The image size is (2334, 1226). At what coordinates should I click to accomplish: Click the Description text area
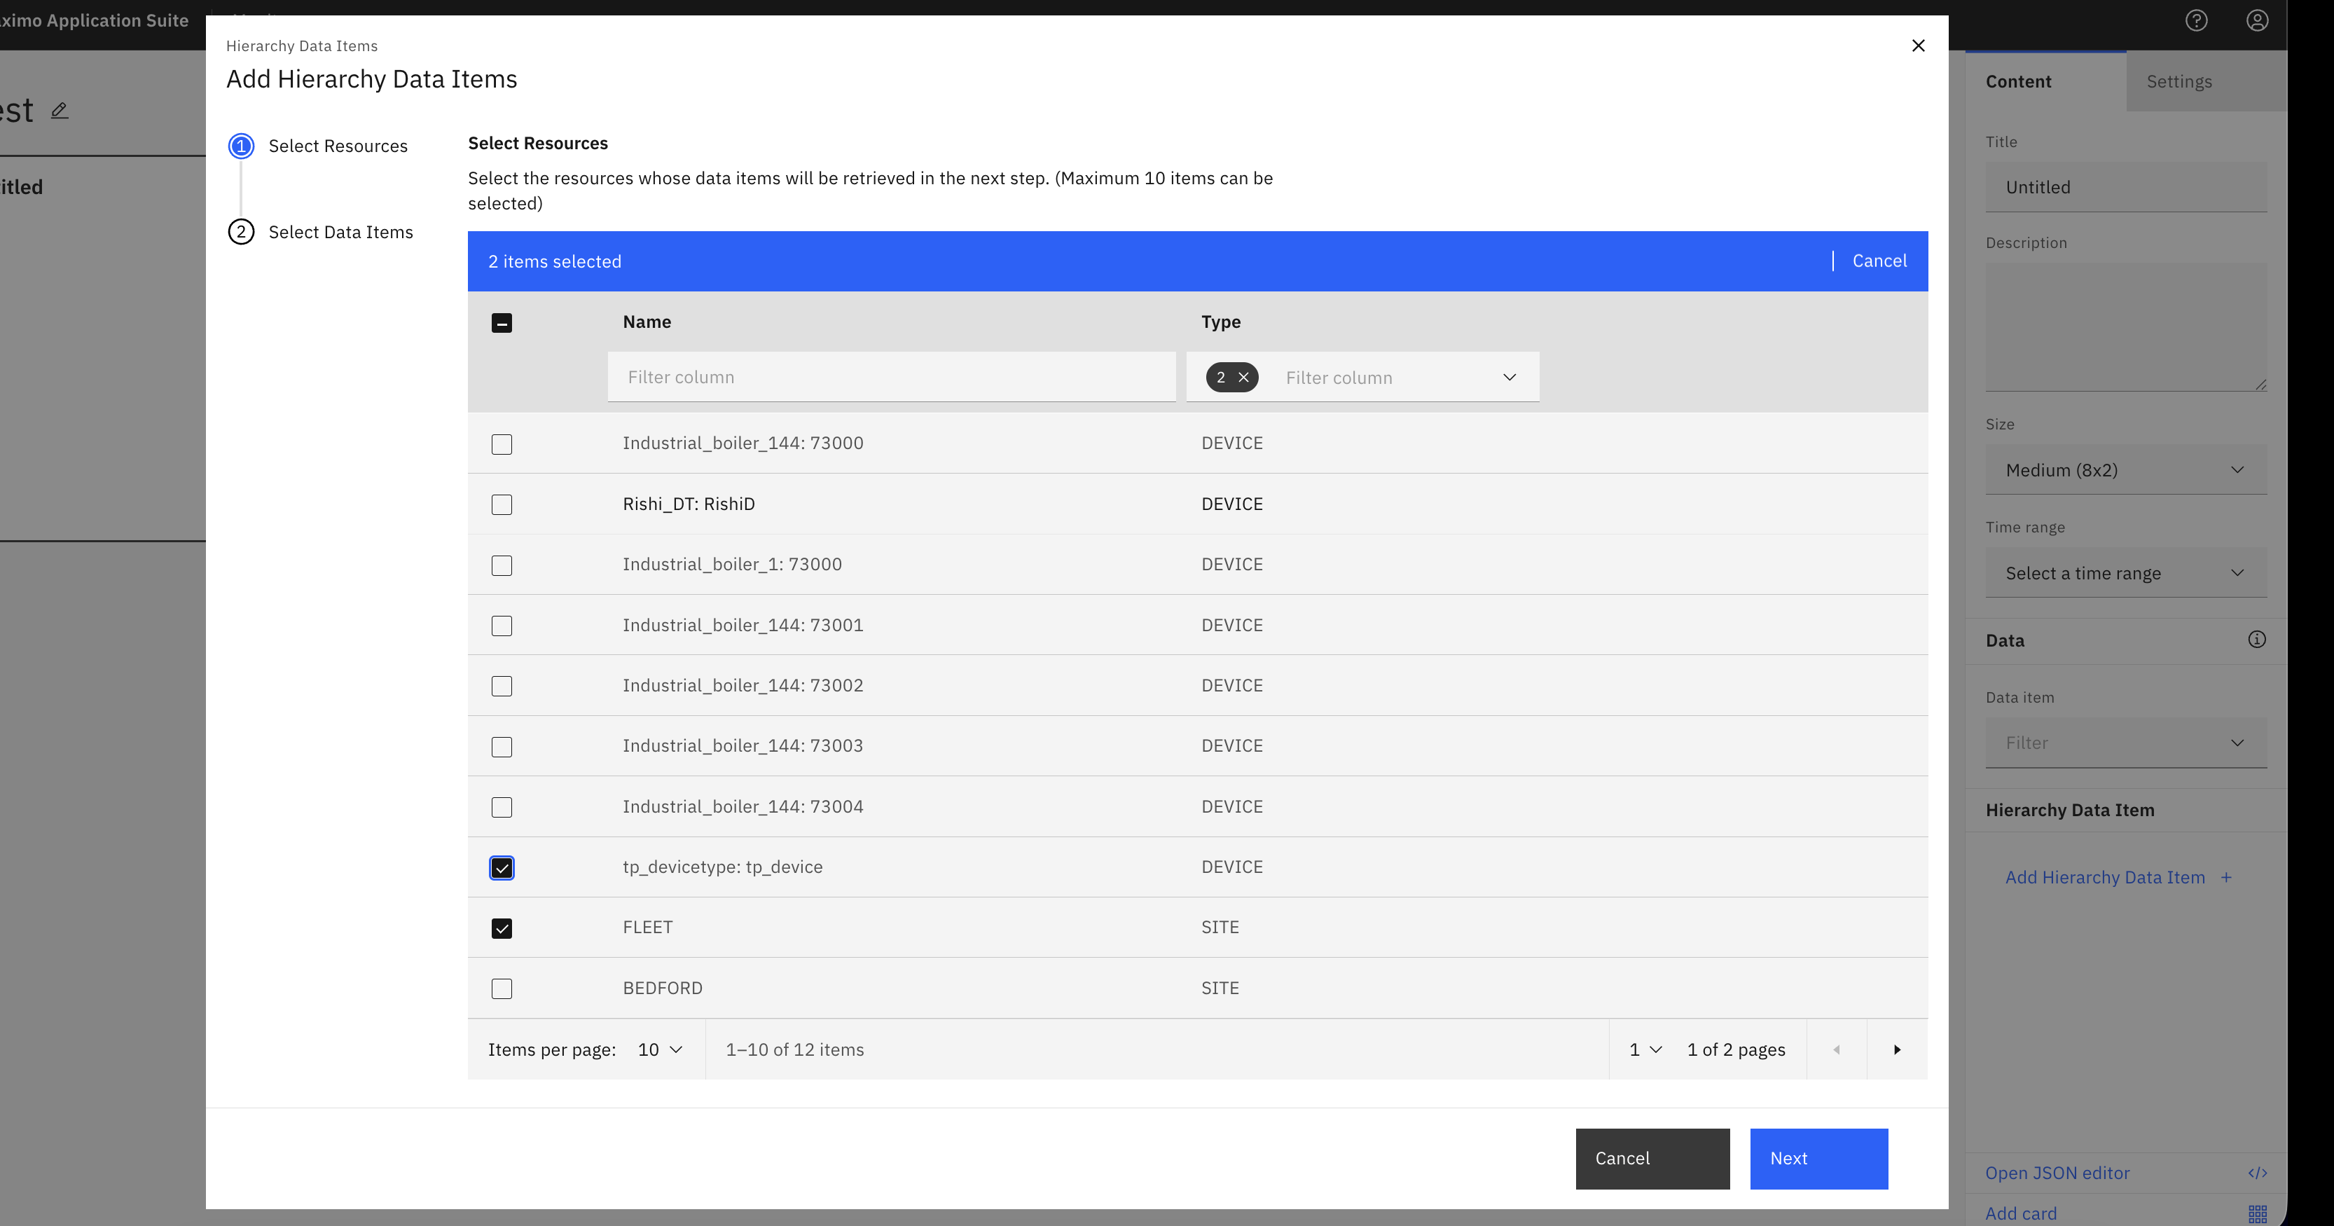click(2125, 327)
